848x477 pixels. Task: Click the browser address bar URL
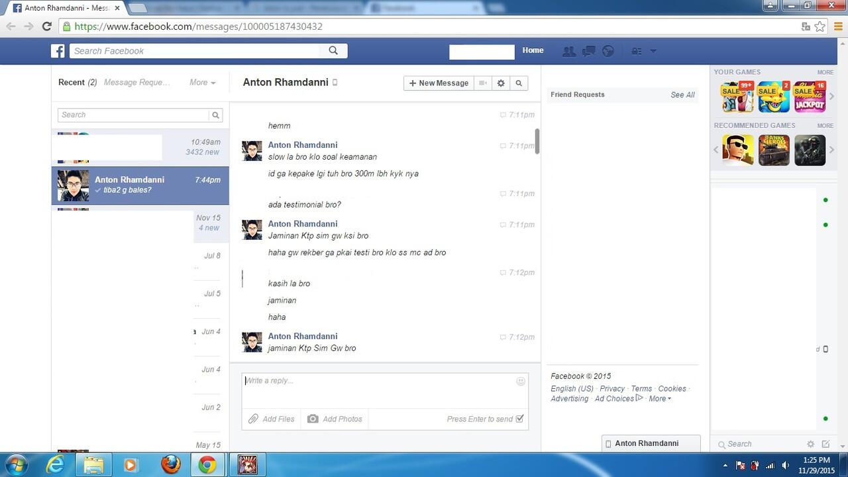click(199, 26)
